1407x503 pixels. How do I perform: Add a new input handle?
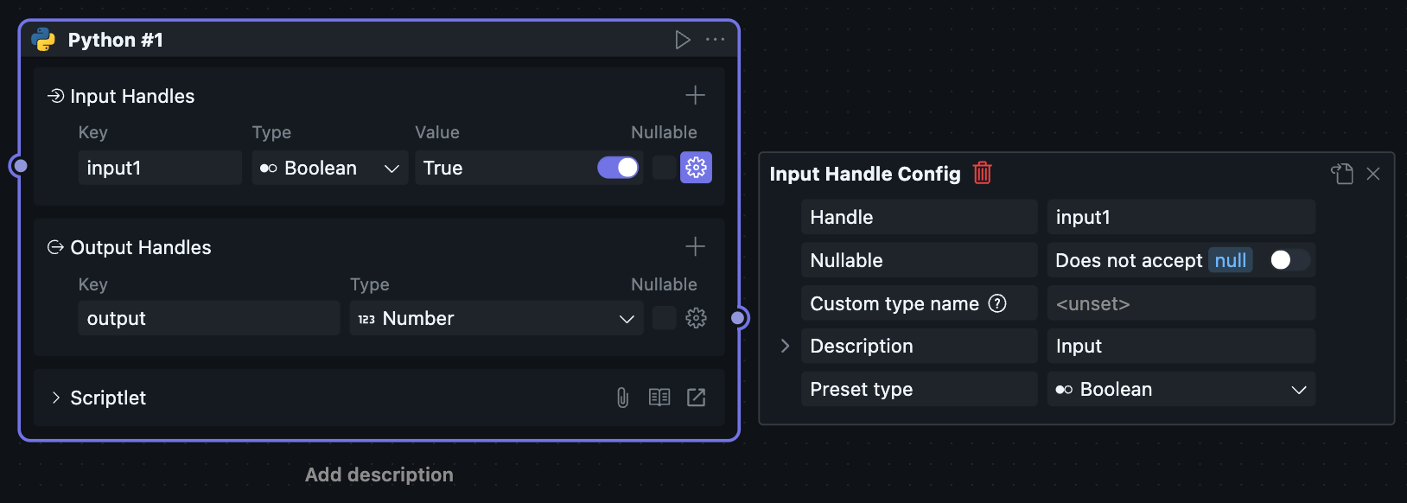[x=695, y=95]
